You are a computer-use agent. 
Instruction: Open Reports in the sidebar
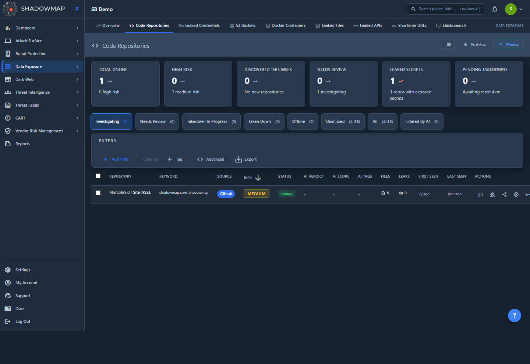[22, 144]
